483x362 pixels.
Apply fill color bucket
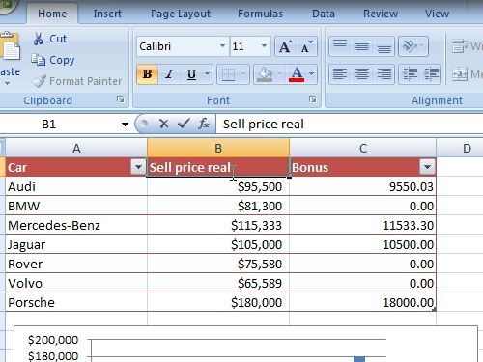point(265,74)
